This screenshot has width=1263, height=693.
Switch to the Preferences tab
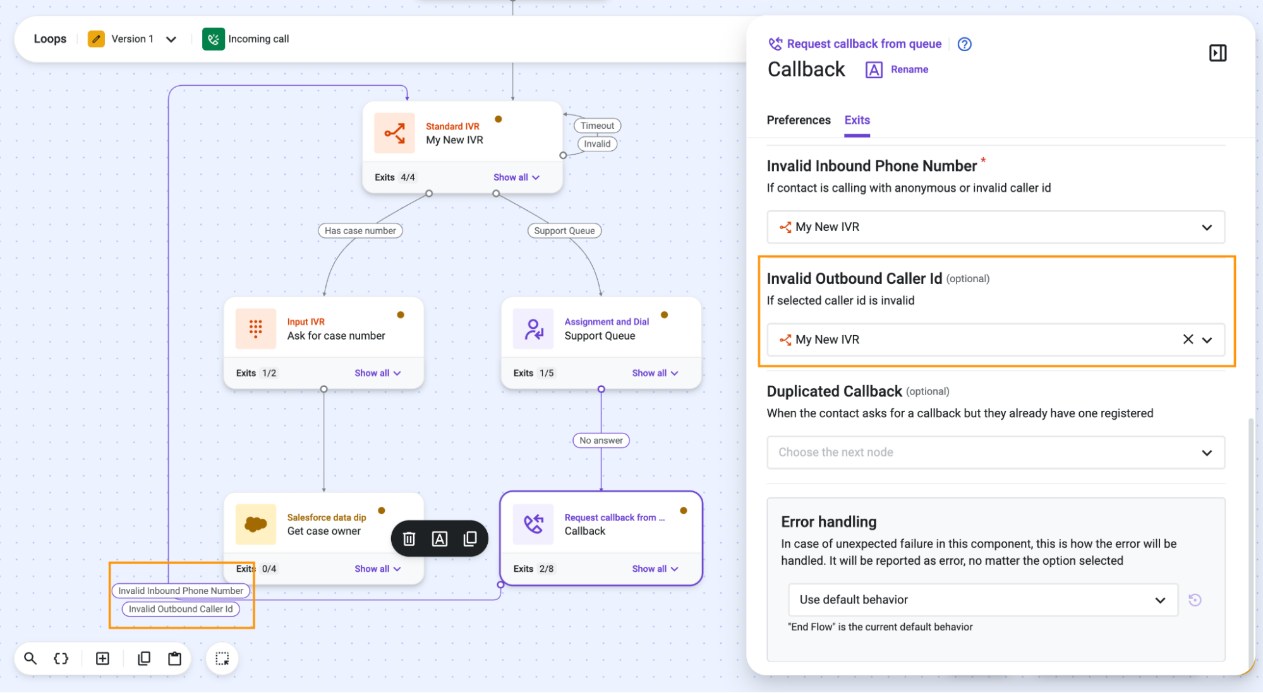coord(799,120)
